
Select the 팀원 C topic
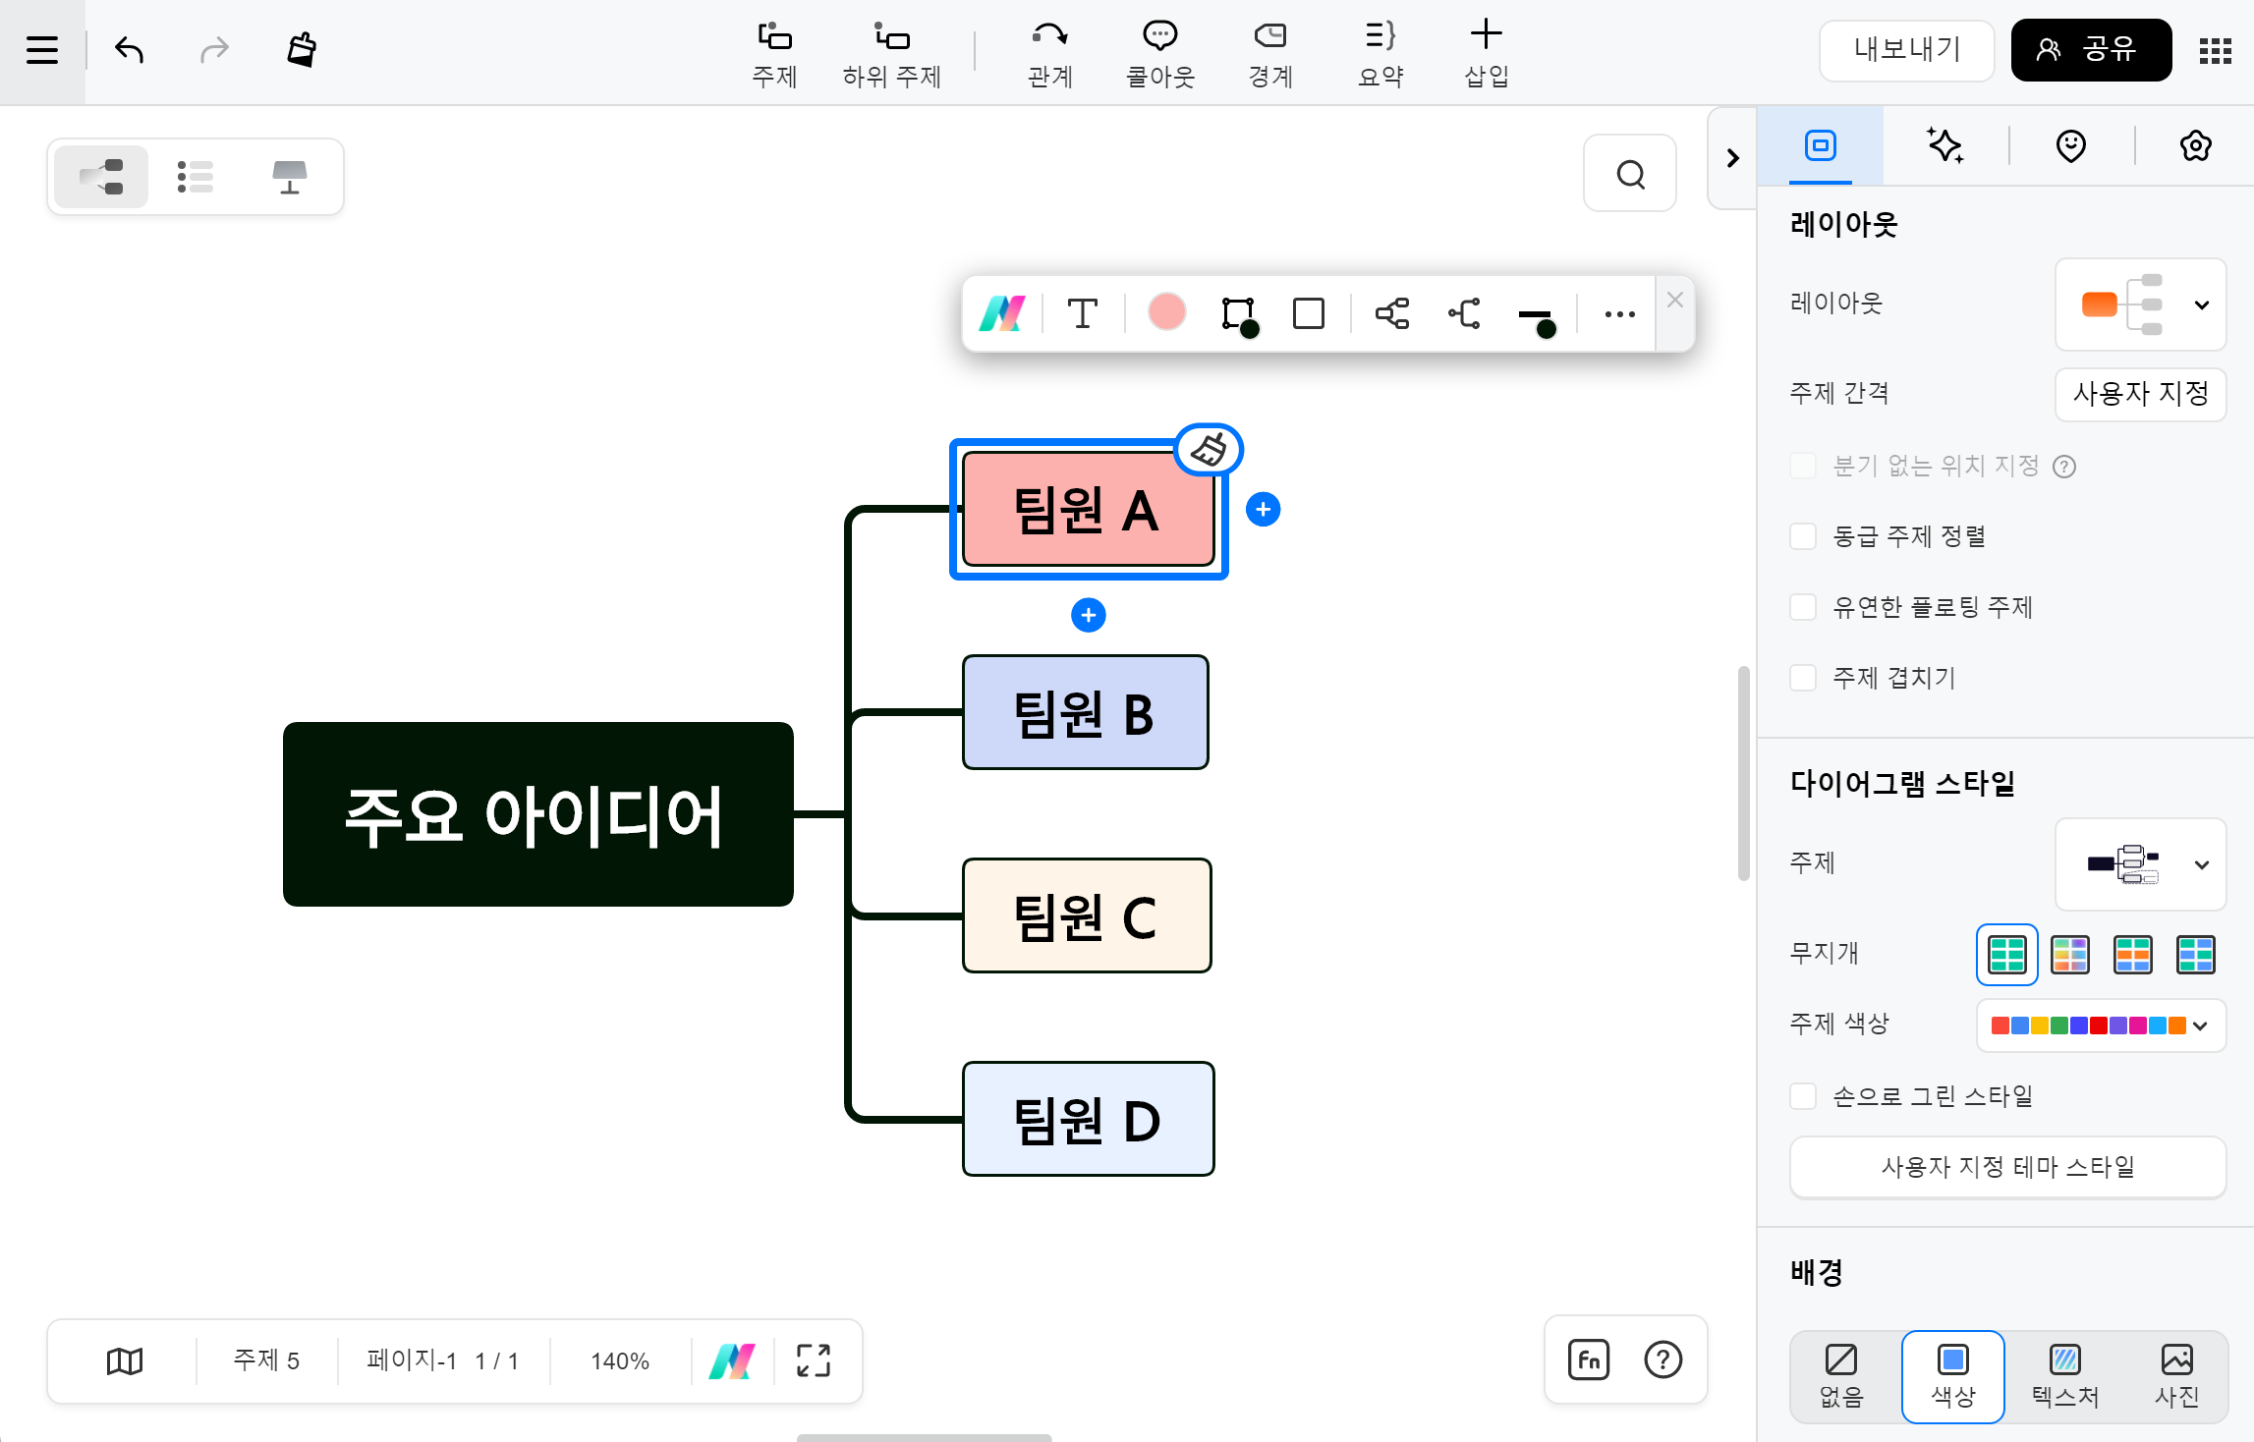click(x=1087, y=915)
